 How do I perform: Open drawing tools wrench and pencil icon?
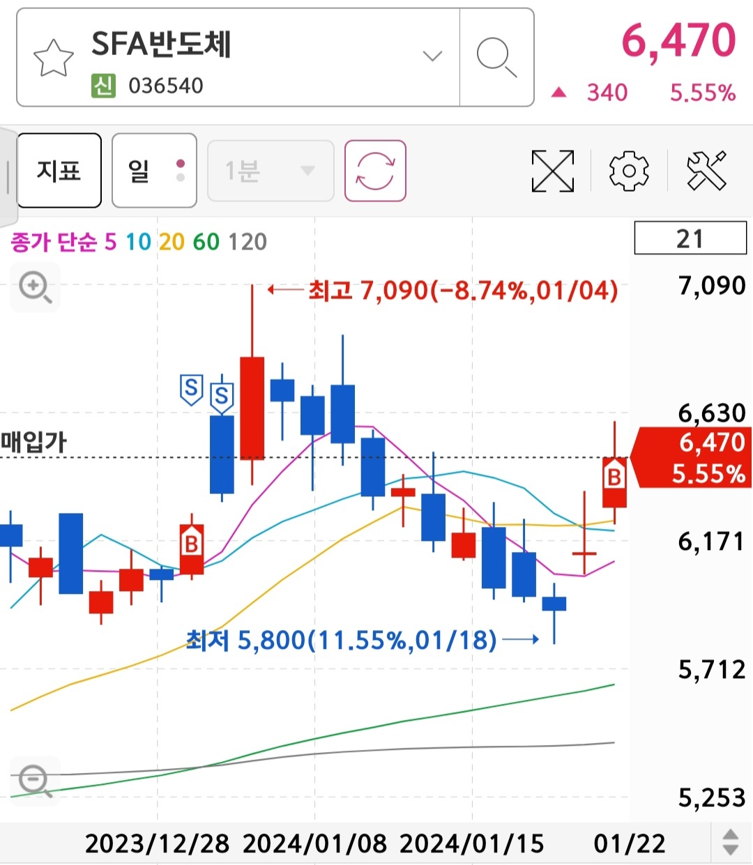[706, 171]
